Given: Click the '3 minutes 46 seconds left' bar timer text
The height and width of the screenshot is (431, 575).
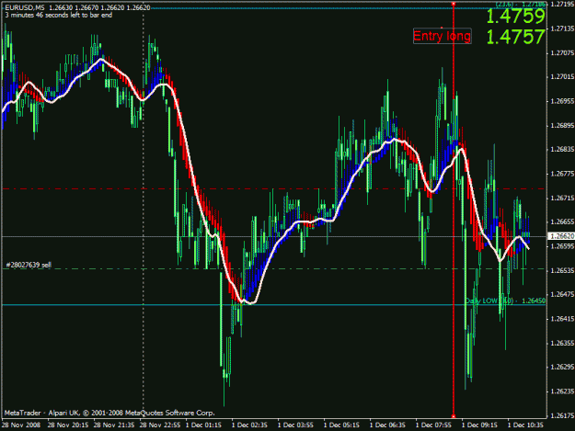Looking at the screenshot, I should (x=59, y=15).
